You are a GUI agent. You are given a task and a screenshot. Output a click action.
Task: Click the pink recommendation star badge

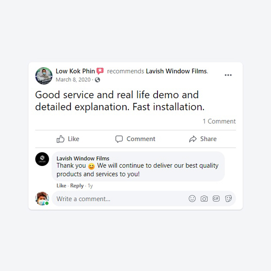pos(100,71)
